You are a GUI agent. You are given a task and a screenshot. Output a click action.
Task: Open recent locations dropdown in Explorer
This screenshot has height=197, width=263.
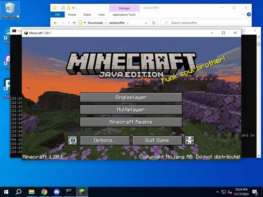[x=69, y=23]
